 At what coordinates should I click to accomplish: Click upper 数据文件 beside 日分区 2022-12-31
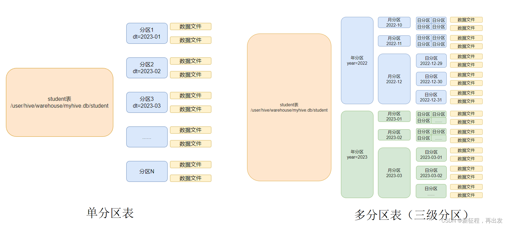coord(466,93)
